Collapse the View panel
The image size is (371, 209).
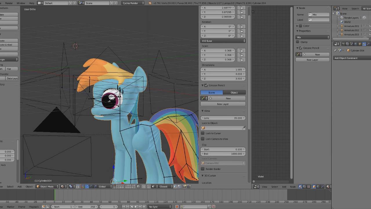(x=202, y=111)
